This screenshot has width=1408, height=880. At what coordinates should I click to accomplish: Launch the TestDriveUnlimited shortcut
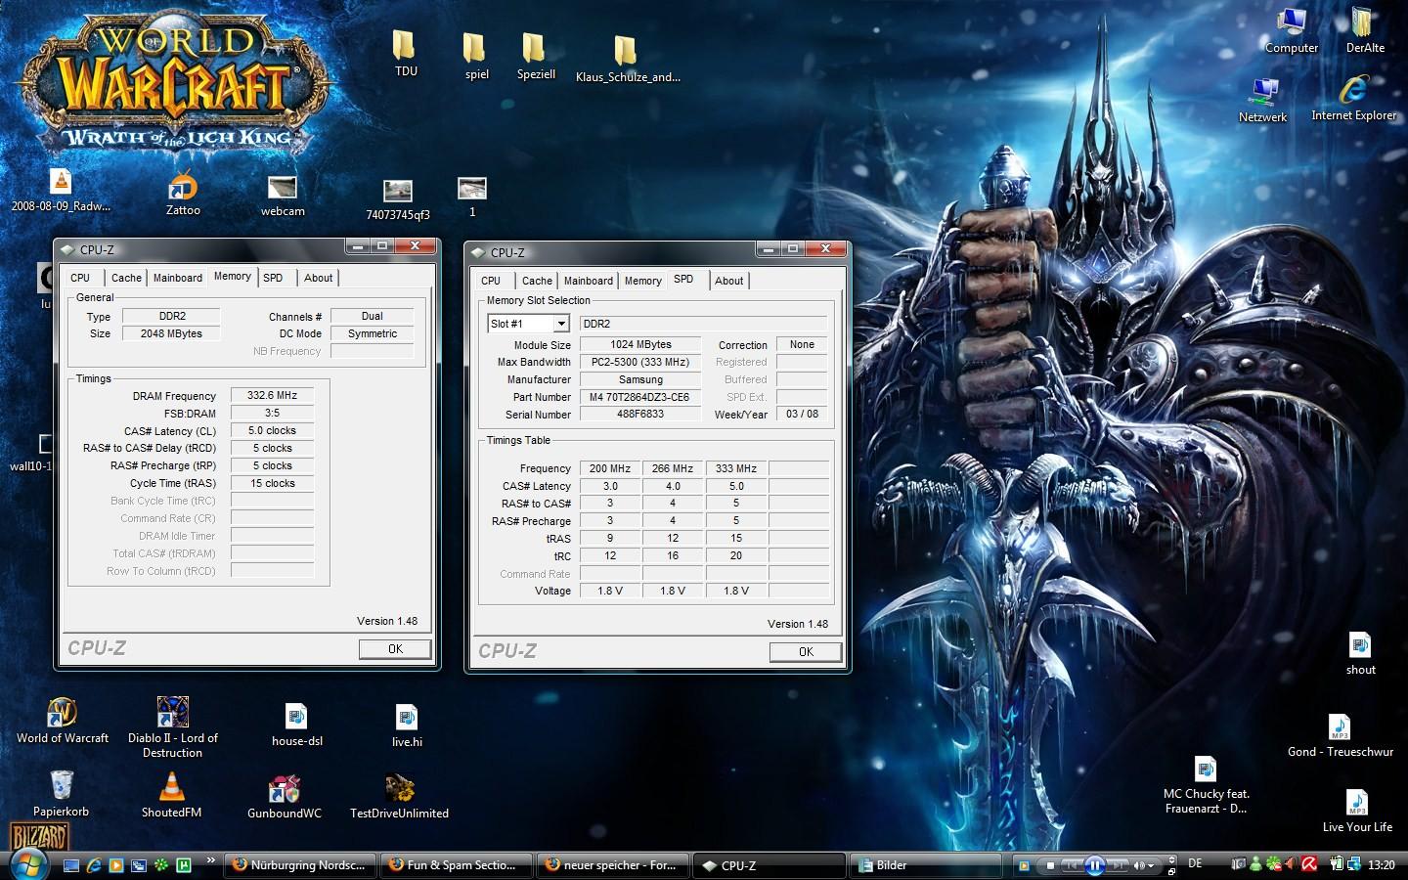pos(399,796)
